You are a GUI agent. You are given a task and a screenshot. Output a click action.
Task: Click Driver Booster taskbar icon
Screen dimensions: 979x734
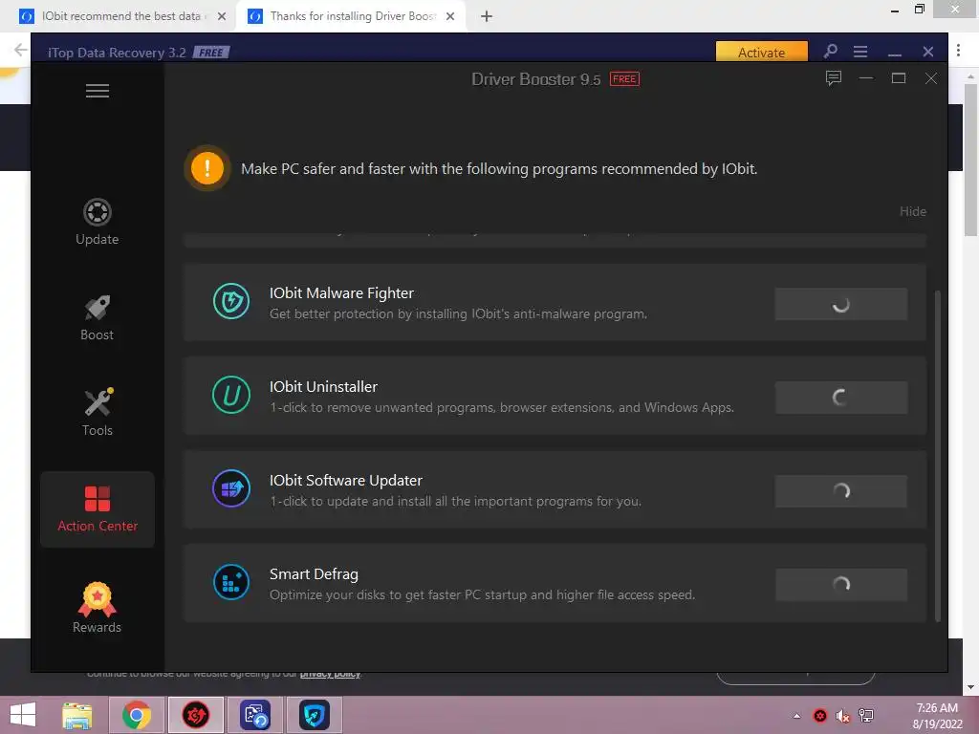[x=195, y=715]
